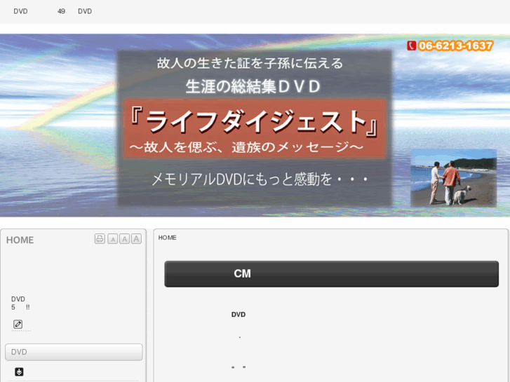Click the first DVD top navigation link
This screenshot has height=382, width=510.
click(x=20, y=11)
